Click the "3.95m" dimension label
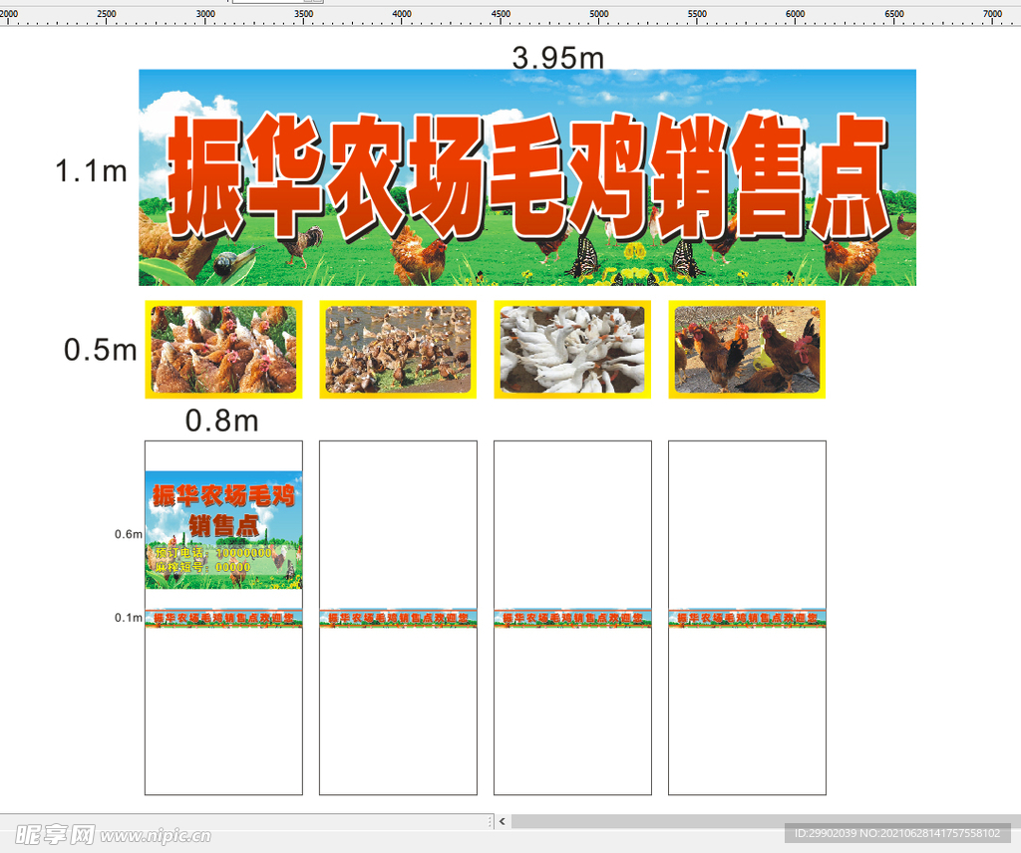Viewport: 1021px width, 853px height. click(558, 58)
